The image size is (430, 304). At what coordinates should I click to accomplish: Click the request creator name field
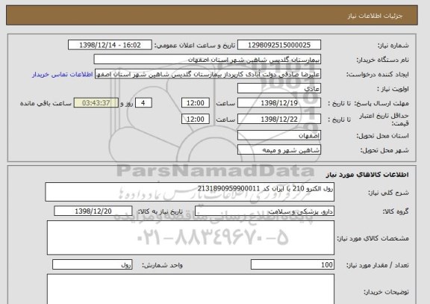[208, 74]
